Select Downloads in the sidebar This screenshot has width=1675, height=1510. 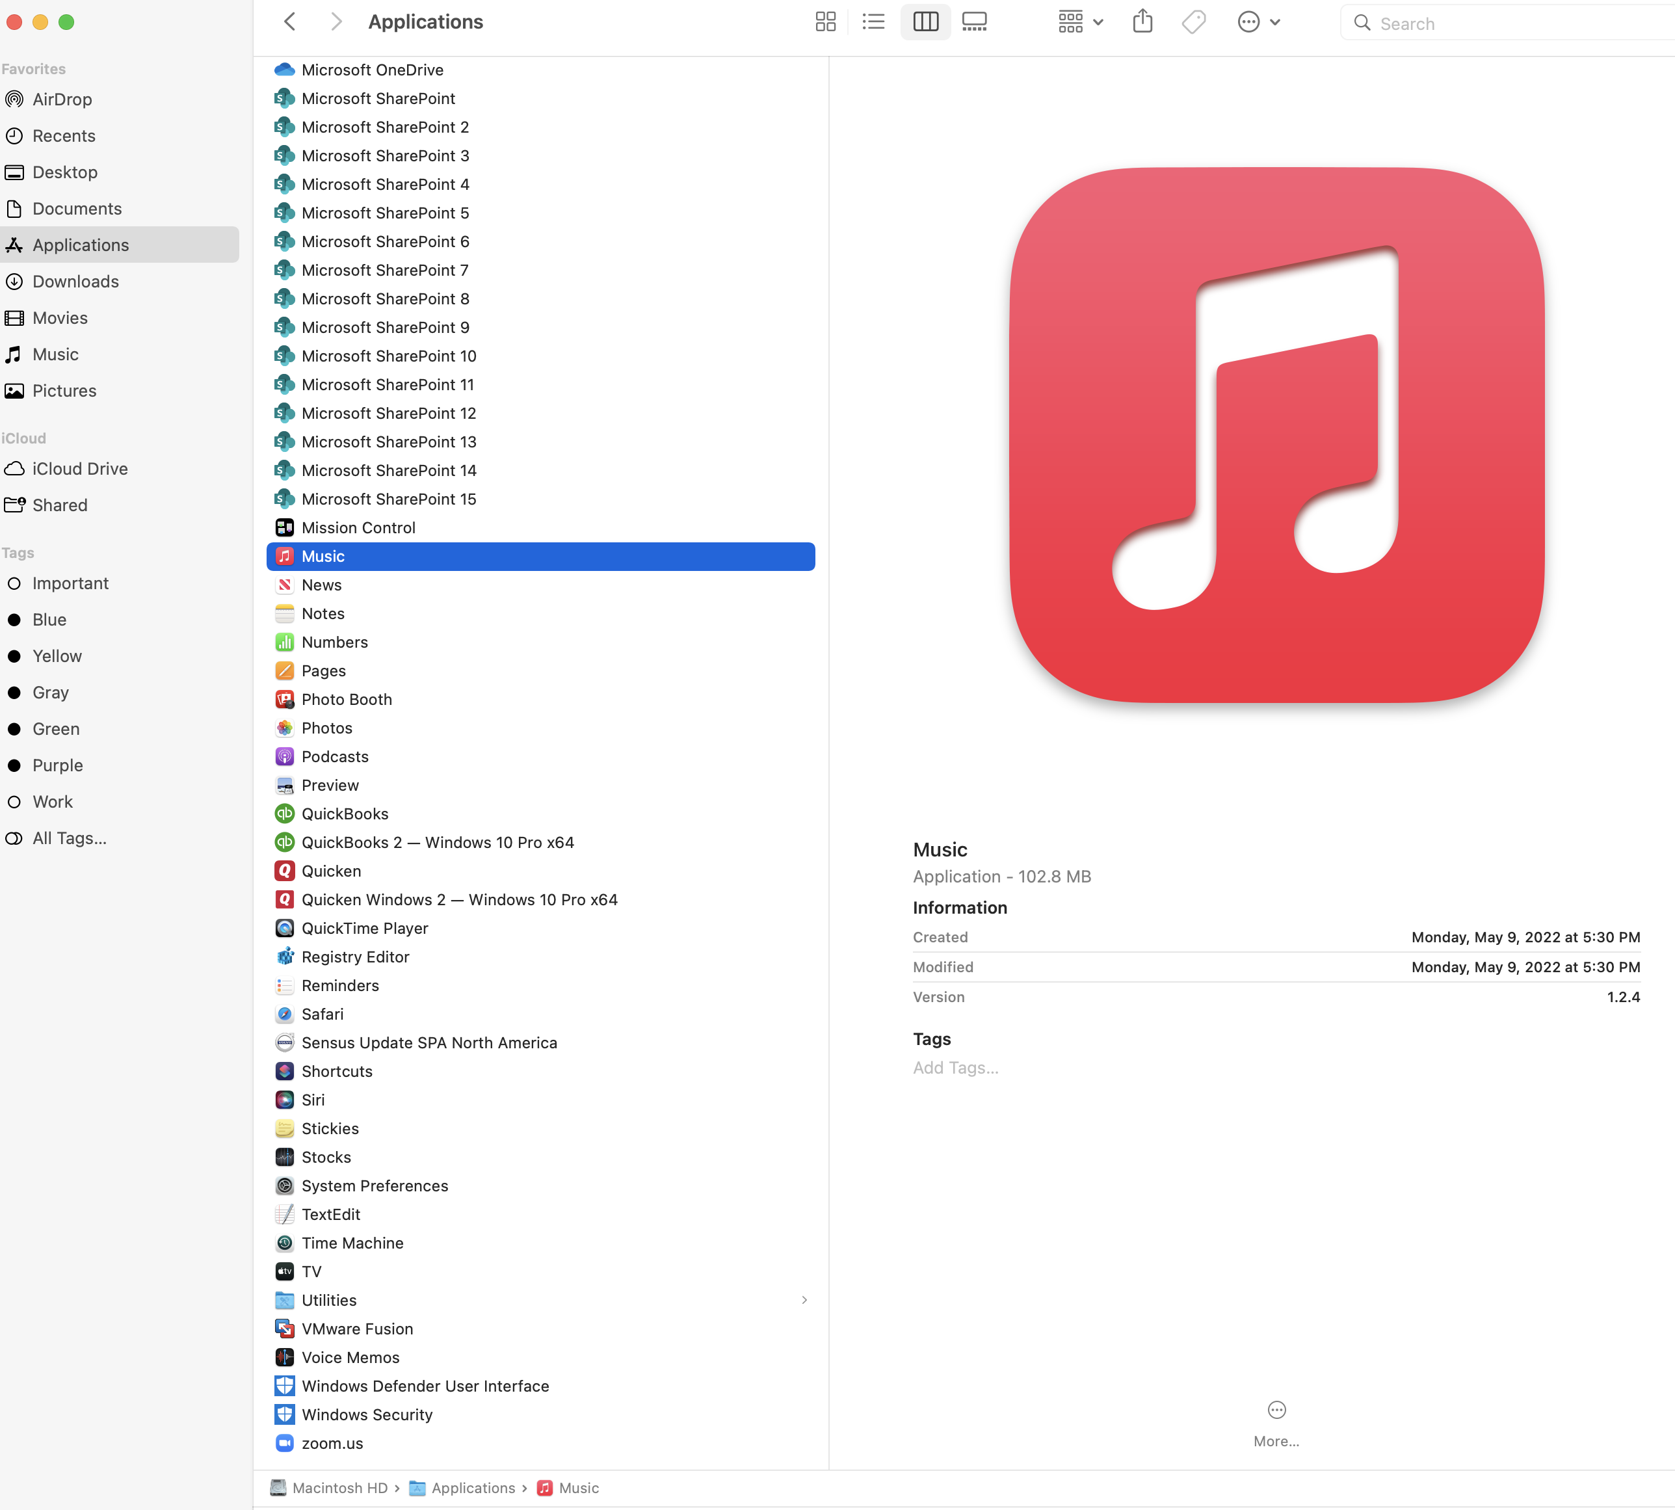75,282
